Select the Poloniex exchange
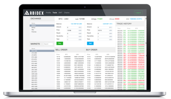The image size is (171, 99). click(42, 32)
